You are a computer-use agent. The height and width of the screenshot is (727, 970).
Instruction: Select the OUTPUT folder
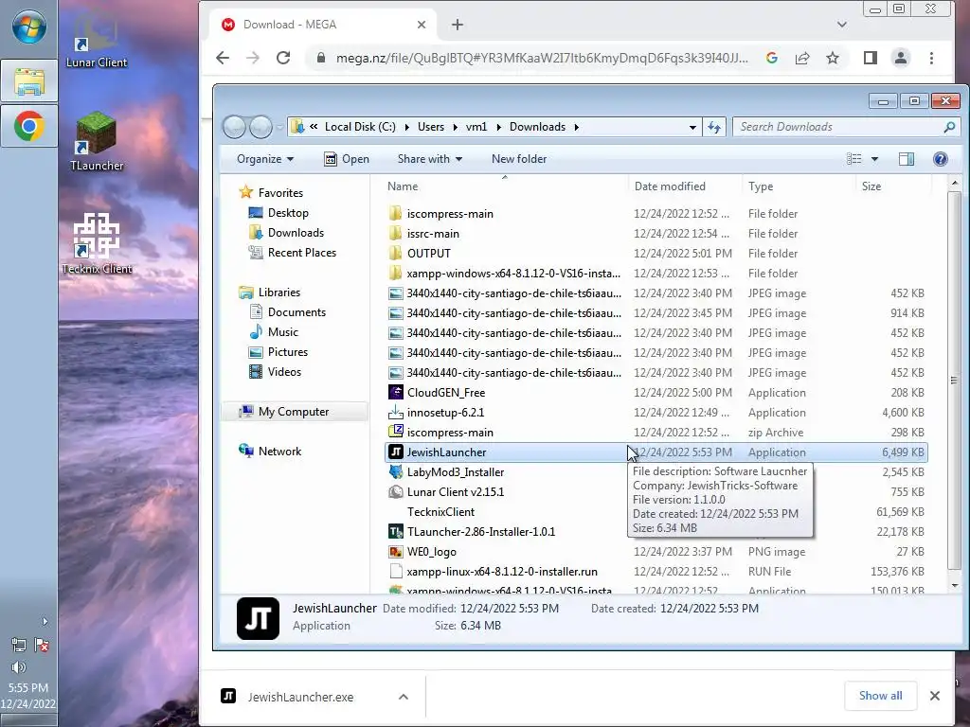(x=656, y=254)
